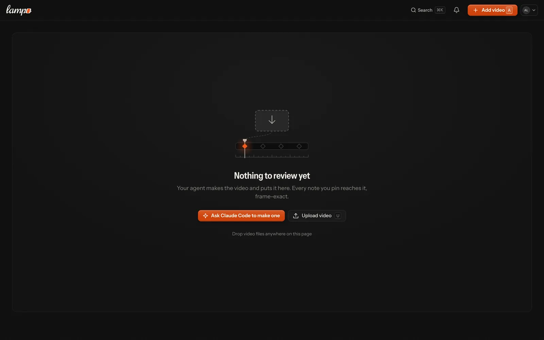Open the notifications bell

pyautogui.click(x=456, y=10)
